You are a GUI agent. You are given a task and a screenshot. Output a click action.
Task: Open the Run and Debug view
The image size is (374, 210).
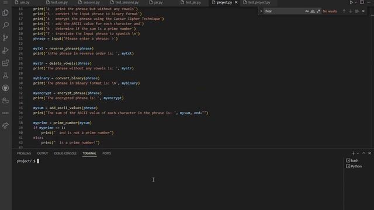tap(5, 50)
